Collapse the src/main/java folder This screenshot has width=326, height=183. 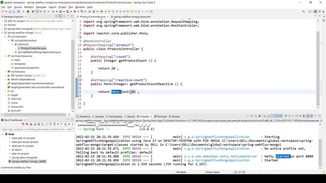coord(6,37)
